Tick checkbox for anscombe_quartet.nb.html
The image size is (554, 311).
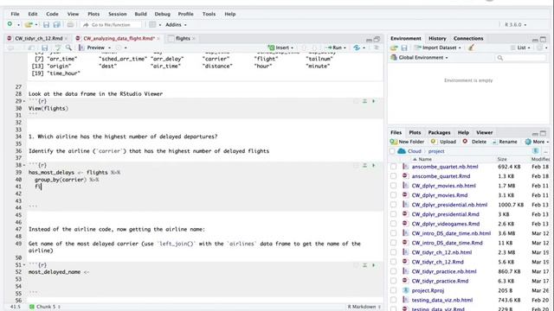(x=393, y=167)
